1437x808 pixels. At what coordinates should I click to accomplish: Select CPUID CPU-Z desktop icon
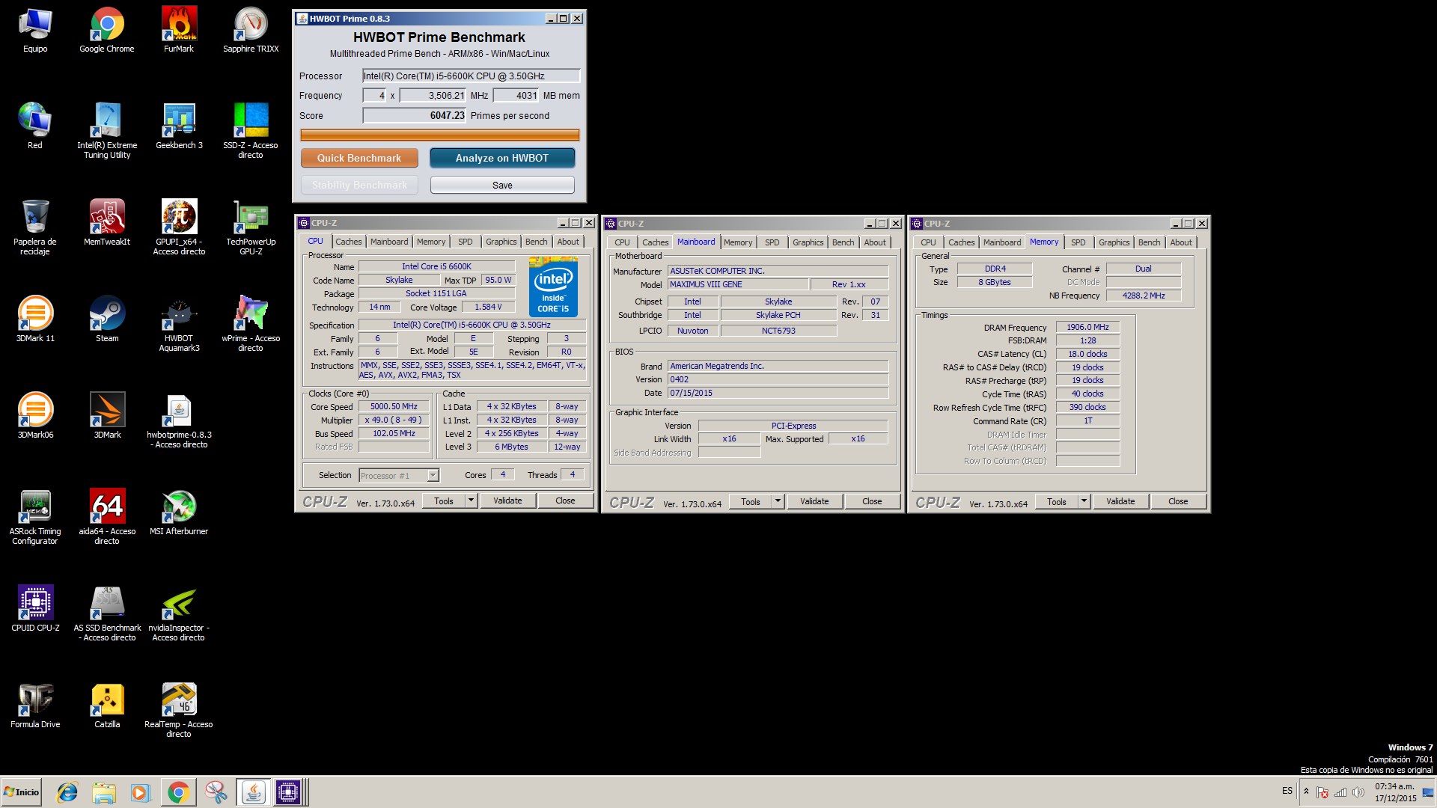(35, 609)
